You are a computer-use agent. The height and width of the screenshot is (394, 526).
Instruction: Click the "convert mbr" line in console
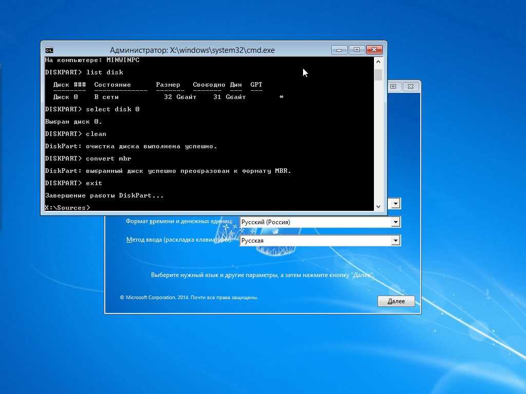(108, 159)
